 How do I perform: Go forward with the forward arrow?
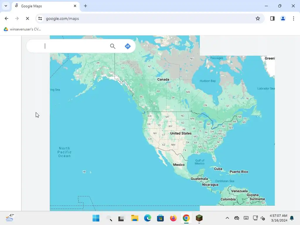[17, 18]
